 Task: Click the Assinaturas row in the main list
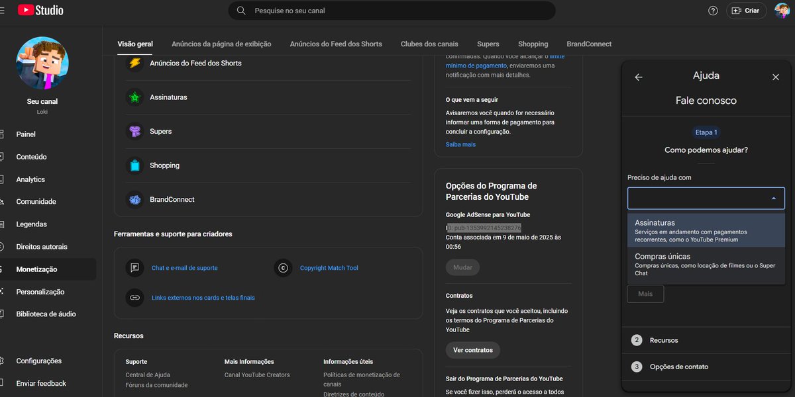pos(268,97)
